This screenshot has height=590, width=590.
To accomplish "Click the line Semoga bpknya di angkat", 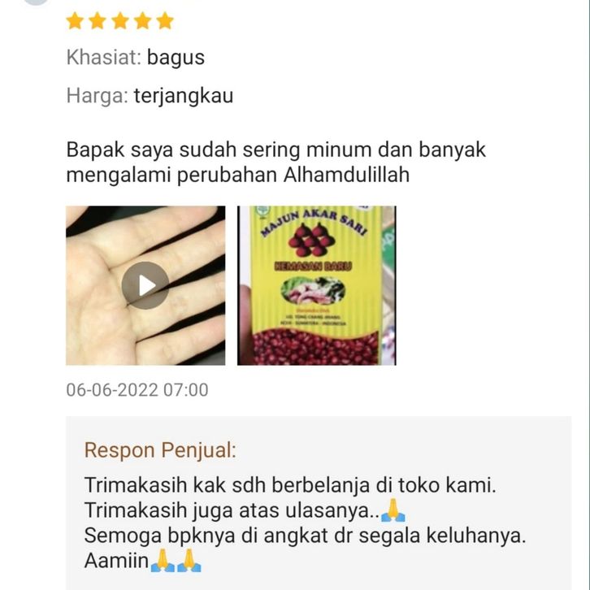I will (305, 536).
